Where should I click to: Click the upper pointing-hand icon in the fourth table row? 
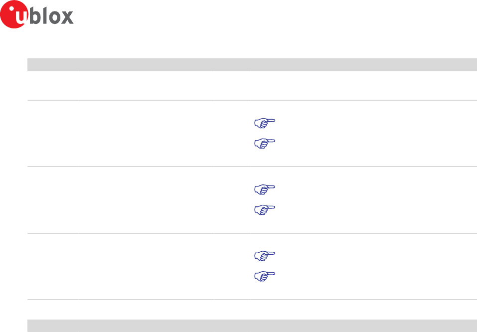coord(265,256)
